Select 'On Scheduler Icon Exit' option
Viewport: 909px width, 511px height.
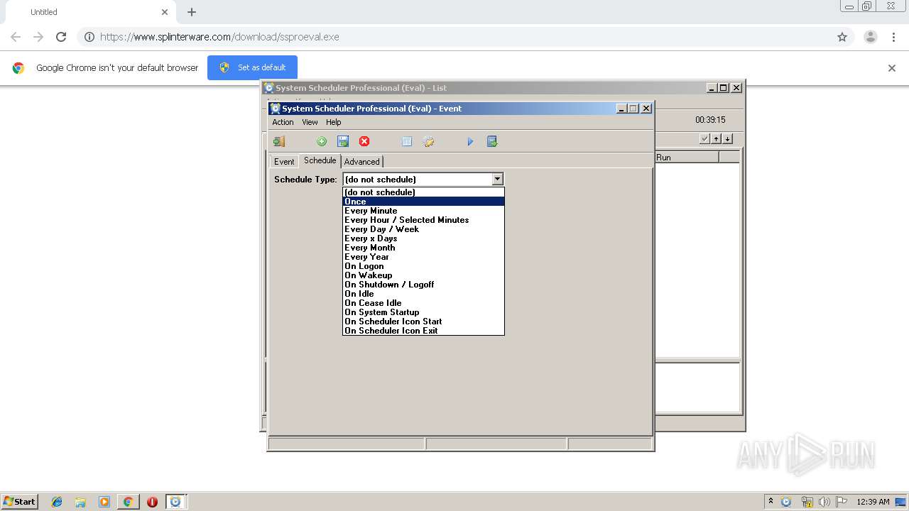point(423,331)
